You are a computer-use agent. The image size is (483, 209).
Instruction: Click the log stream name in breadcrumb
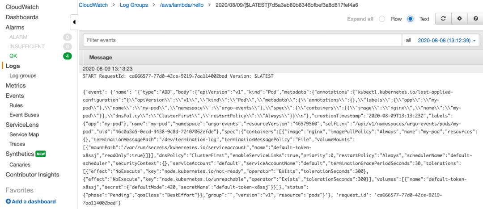(x=288, y=5)
